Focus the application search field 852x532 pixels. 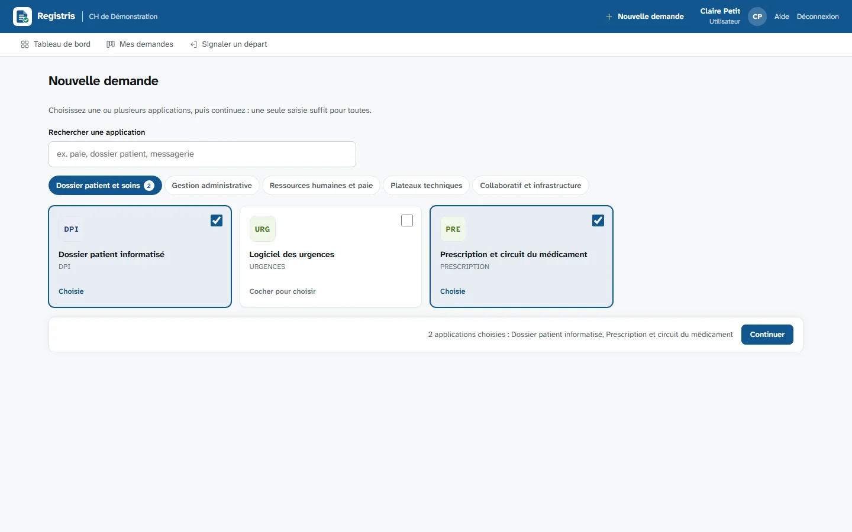202,154
